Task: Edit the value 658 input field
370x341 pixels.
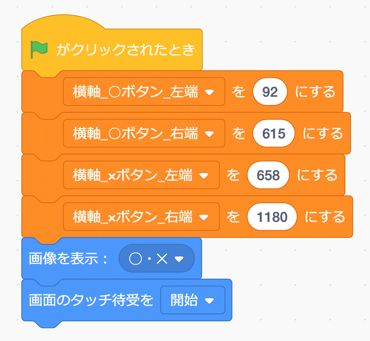Action: click(268, 175)
